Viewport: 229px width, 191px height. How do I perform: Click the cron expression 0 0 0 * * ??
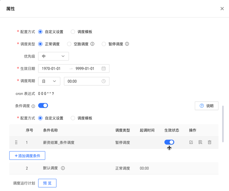(x=46, y=94)
